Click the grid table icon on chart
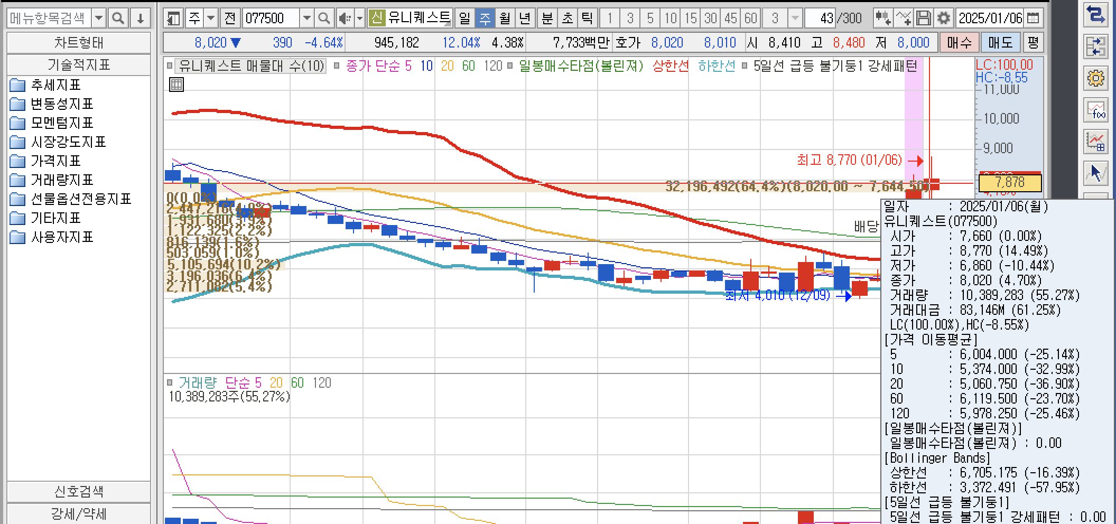 coord(176,85)
